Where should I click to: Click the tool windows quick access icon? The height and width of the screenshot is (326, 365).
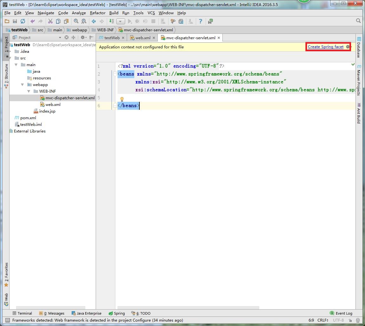click(x=8, y=320)
